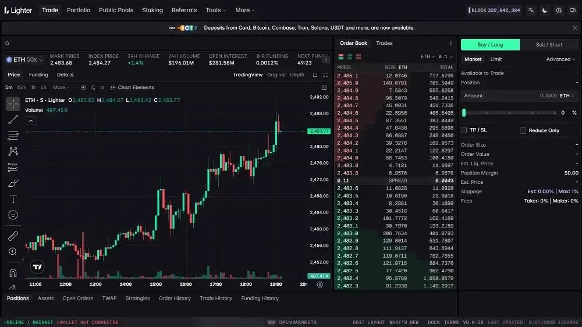
Task: Open order book three-dot options menu
Action: pyautogui.click(x=450, y=43)
